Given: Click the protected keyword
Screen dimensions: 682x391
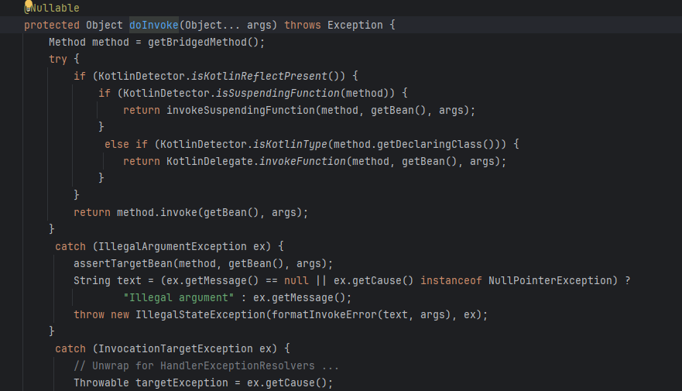Looking at the screenshot, I should click(52, 26).
